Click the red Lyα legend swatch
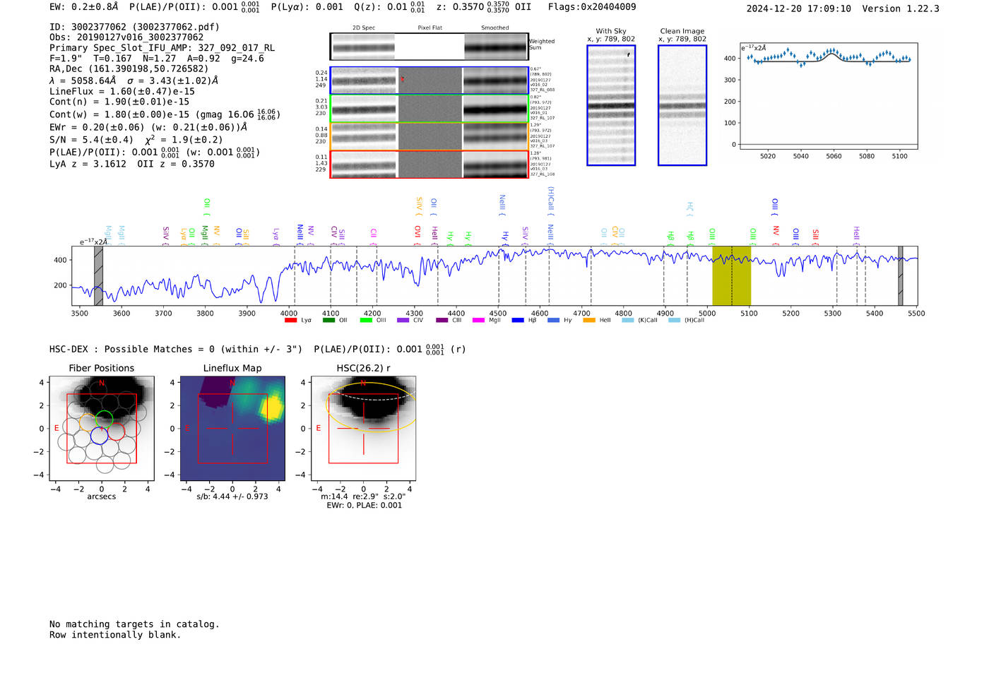 [x=290, y=321]
